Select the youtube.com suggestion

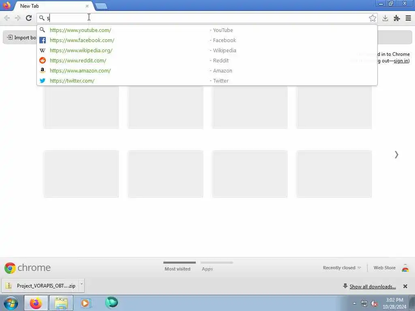(207, 30)
